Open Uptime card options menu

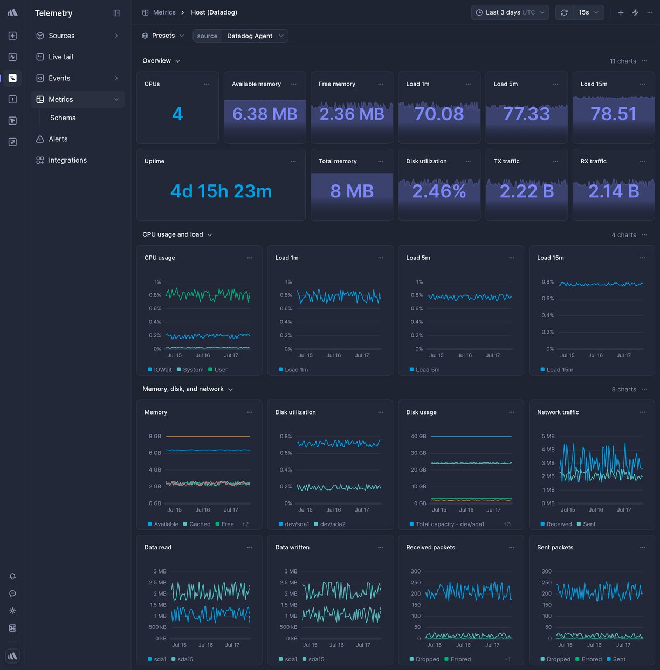(293, 161)
